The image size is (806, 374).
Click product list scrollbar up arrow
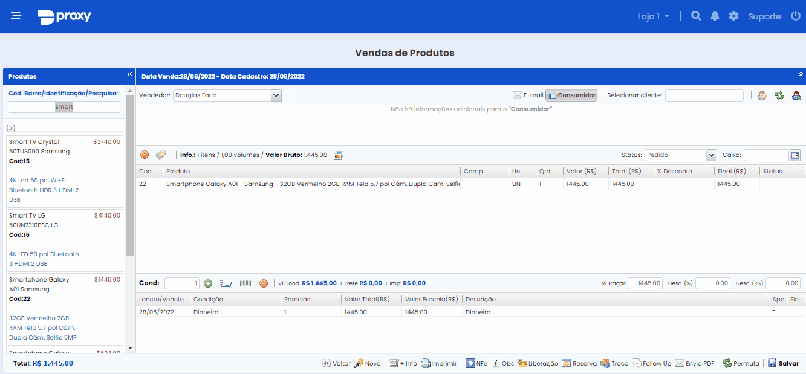click(130, 90)
